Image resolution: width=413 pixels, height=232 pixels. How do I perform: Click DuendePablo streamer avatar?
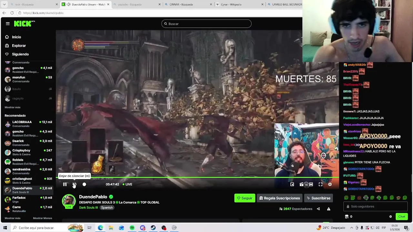tap(69, 201)
